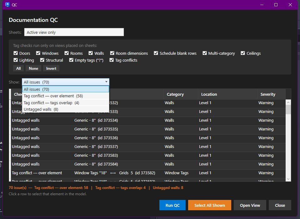Click the None button
The height and width of the screenshot is (219, 300).
pos(33,69)
